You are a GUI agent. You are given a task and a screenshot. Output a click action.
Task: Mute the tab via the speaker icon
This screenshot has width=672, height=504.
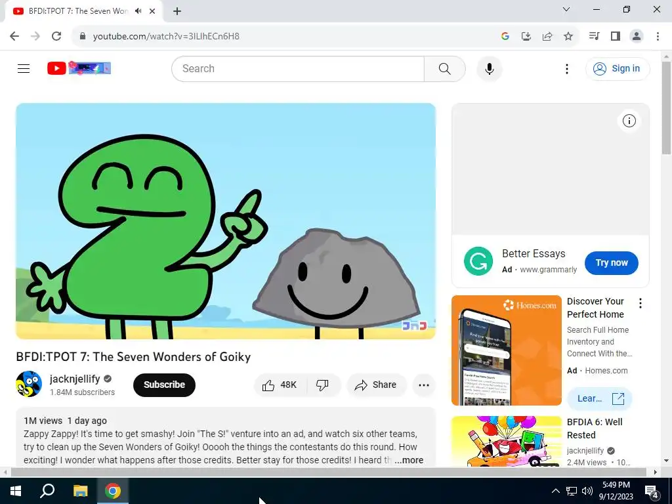click(x=138, y=11)
